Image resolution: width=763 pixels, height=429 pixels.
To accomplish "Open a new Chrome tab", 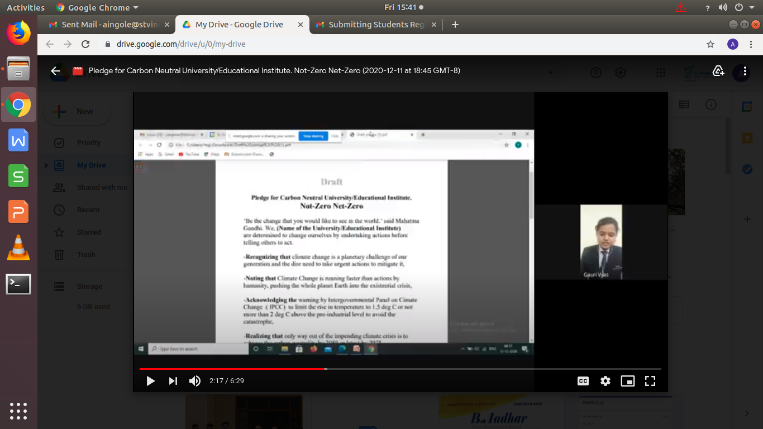I will click(x=455, y=25).
